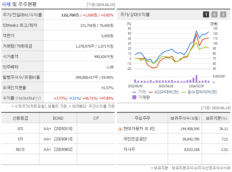Select the value 131,700원 / 76,600원
The width and height of the screenshot is (232, 172).
(x=97, y=25)
